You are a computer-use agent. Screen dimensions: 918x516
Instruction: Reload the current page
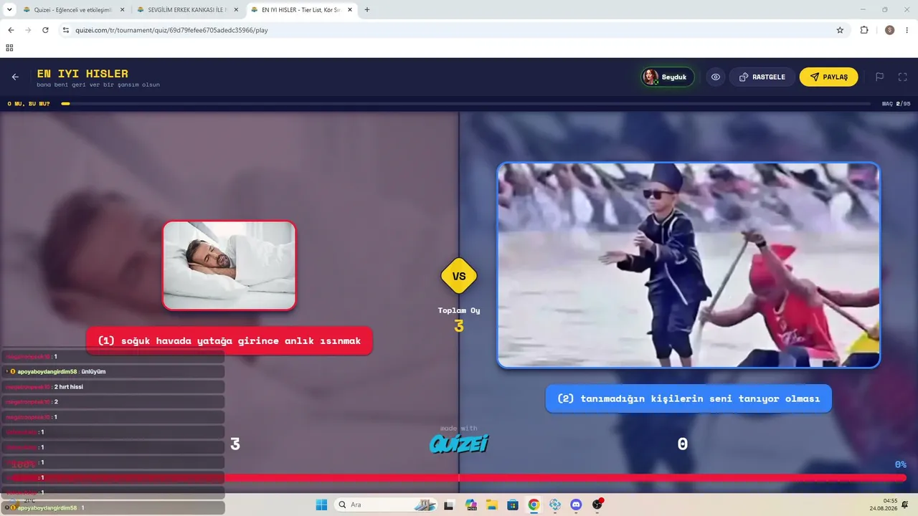45,30
